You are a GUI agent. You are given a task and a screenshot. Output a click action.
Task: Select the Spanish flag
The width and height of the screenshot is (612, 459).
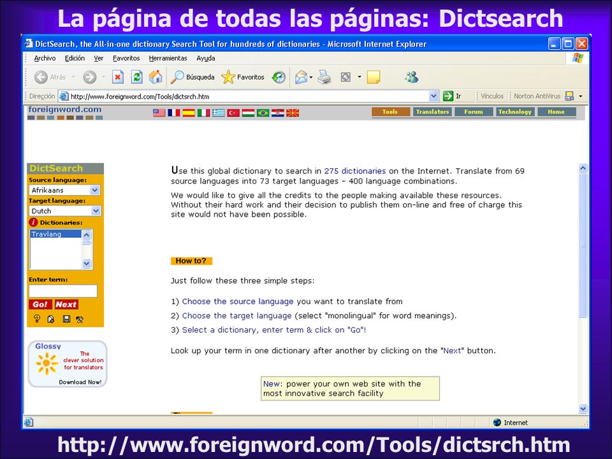click(x=189, y=113)
